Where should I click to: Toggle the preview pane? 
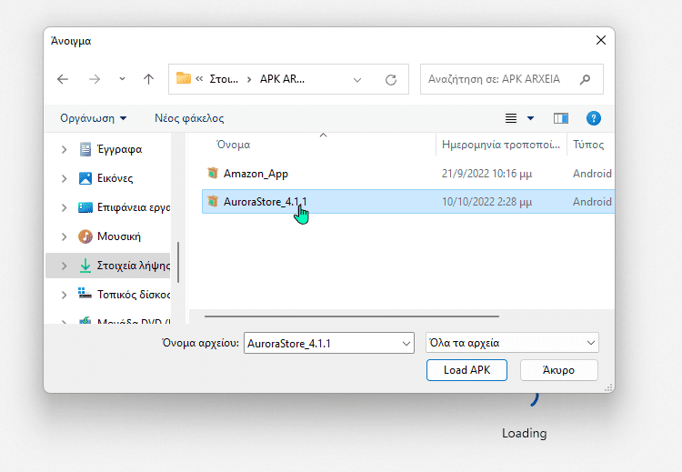(x=561, y=118)
